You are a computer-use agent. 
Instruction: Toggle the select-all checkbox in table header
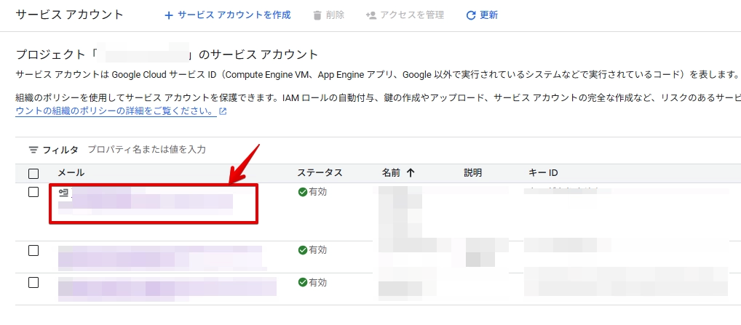pyautogui.click(x=33, y=174)
